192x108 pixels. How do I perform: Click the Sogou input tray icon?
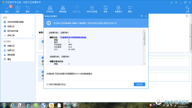pyautogui.click(x=150, y=105)
